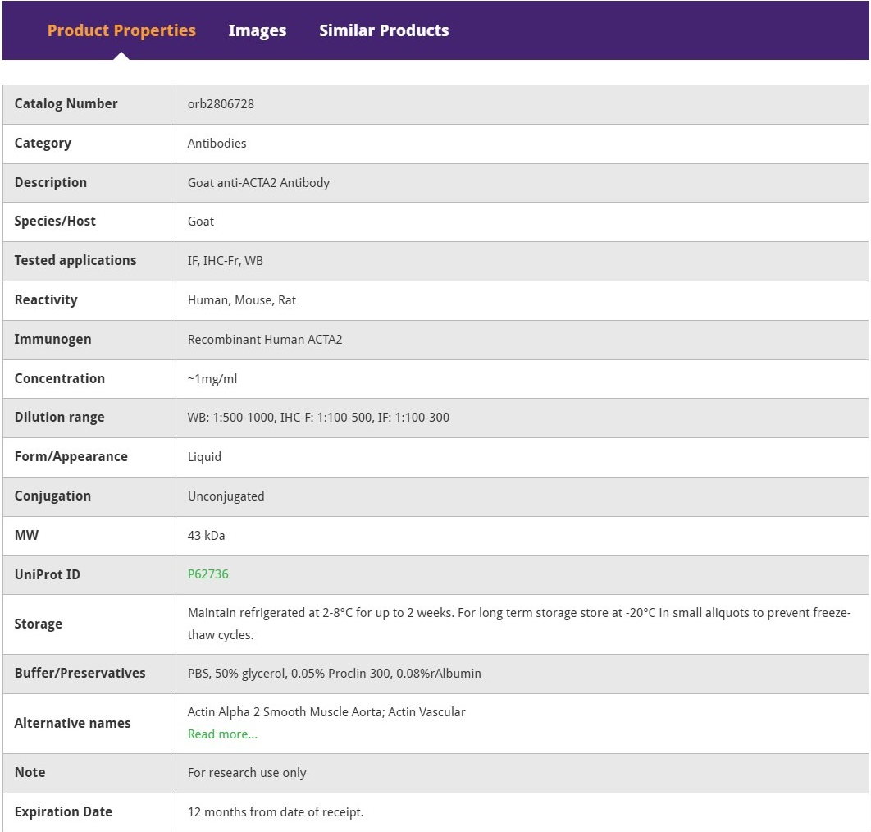Click the ~1mg/ml concentration value

click(212, 379)
